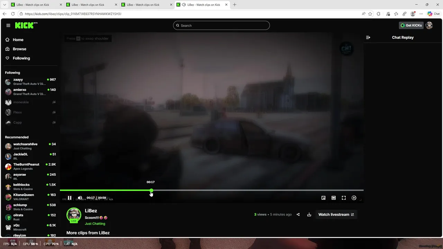The width and height of the screenshot is (443, 249).
Task: Refresh the current page
Action: 13,14
